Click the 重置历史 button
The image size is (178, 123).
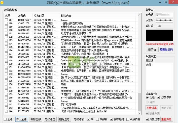click(x=166, y=119)
